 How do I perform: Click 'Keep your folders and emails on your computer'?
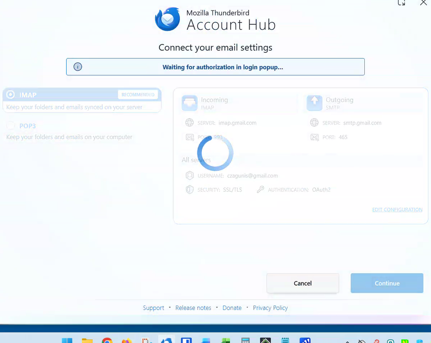click(x=69, y=137)
